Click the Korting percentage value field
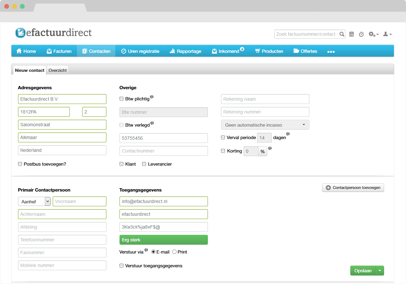Viewport: 406px width, 284px height. (251, 151)
